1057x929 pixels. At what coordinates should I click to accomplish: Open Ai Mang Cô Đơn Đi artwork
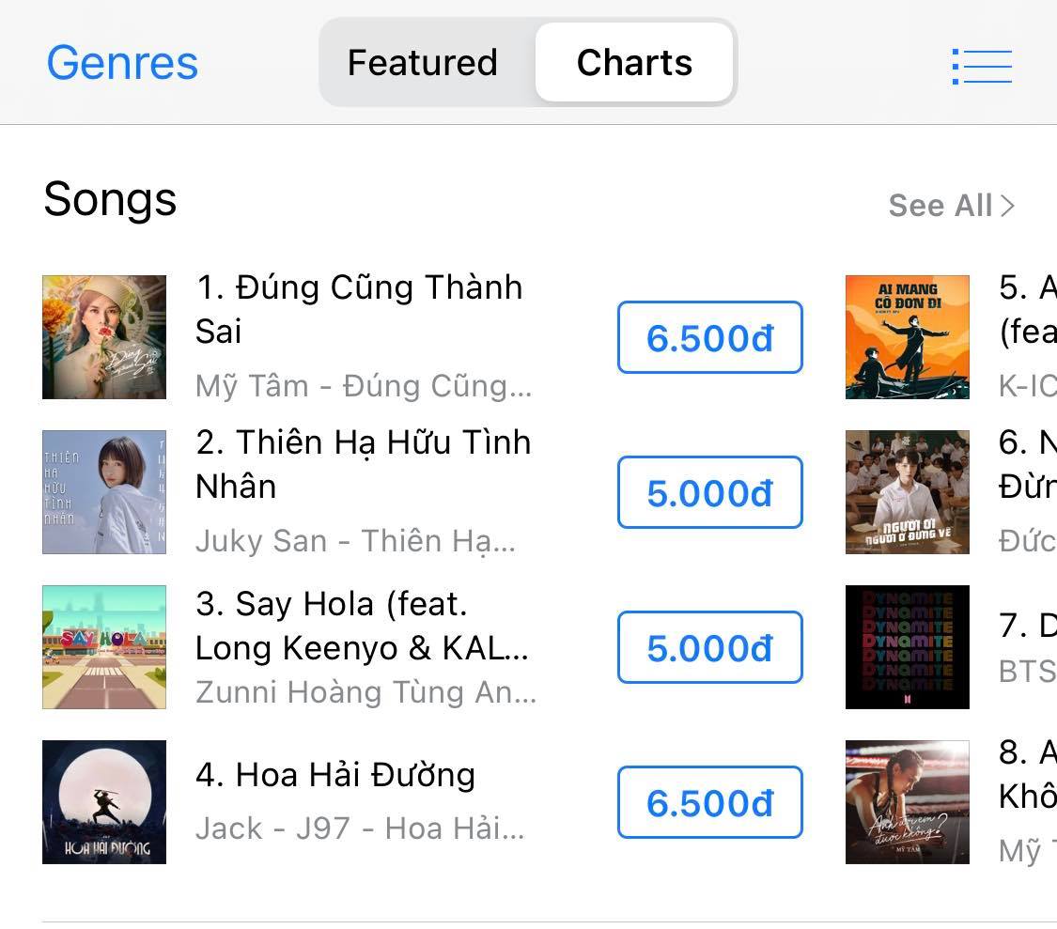(907, 337)
